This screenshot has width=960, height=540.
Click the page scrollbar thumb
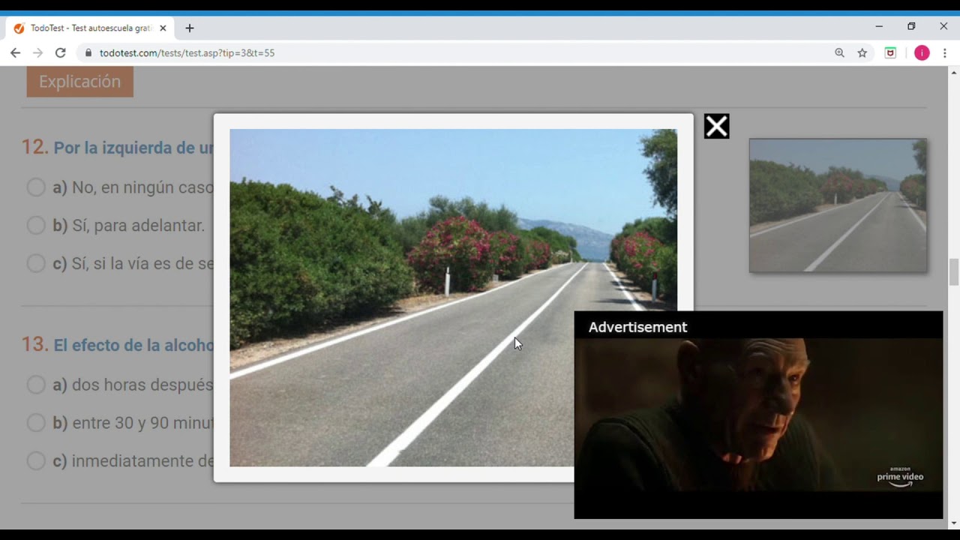(954, 271)
